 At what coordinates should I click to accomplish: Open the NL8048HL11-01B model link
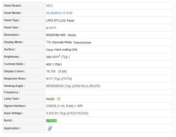[x=59, y=13]
